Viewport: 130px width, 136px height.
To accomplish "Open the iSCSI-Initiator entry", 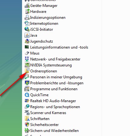I will click(39, 29).
